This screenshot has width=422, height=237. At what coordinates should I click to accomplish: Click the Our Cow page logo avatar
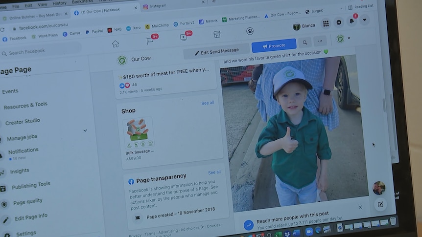tap(122, 61)
